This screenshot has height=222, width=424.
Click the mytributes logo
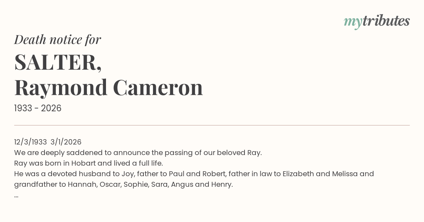pyautogui.click(x=376, y=22)
